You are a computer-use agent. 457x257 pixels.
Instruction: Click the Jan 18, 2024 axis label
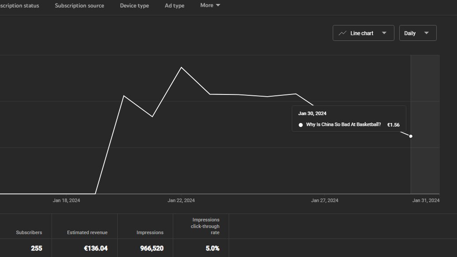point(66,200)
